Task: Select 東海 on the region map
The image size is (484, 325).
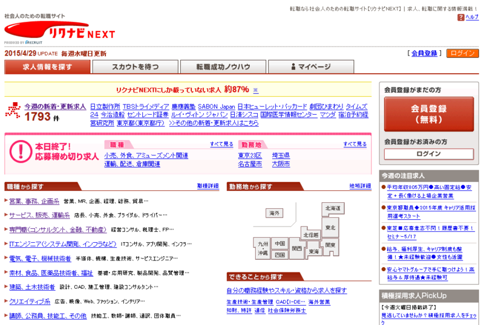Action: 314,251
